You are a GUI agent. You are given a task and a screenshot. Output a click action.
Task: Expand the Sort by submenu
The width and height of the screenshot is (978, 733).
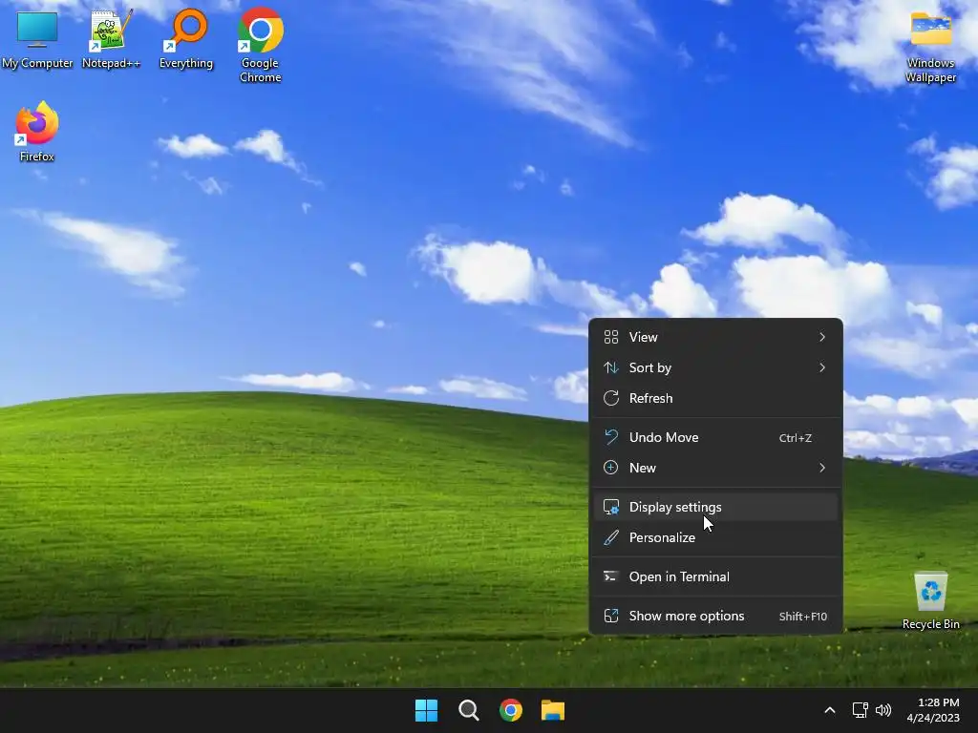[x=715, y=367]
